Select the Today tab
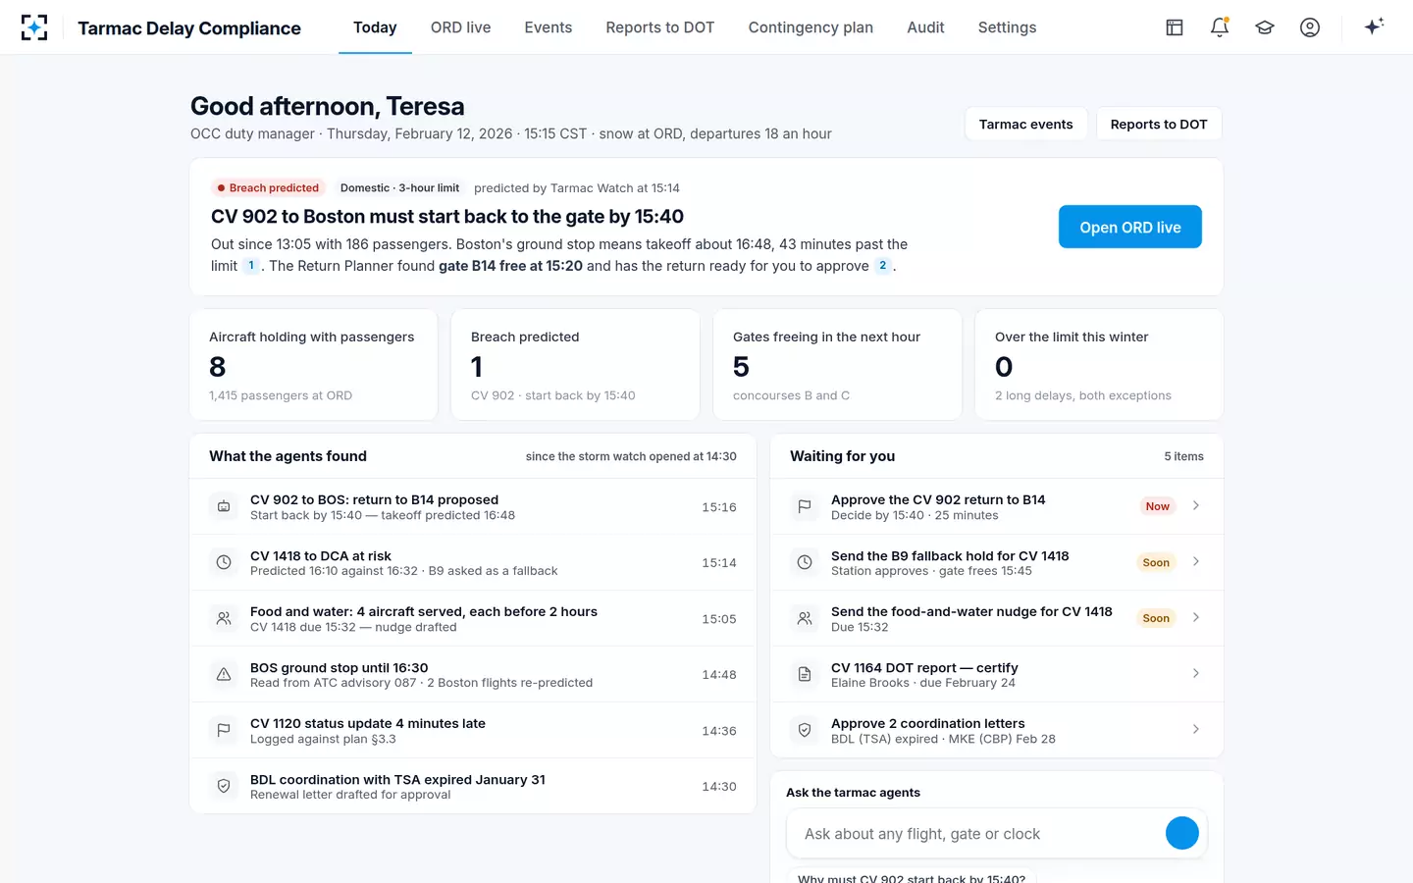The width and height of the screenshot is (1413, 883). click(x=375, y=27)
